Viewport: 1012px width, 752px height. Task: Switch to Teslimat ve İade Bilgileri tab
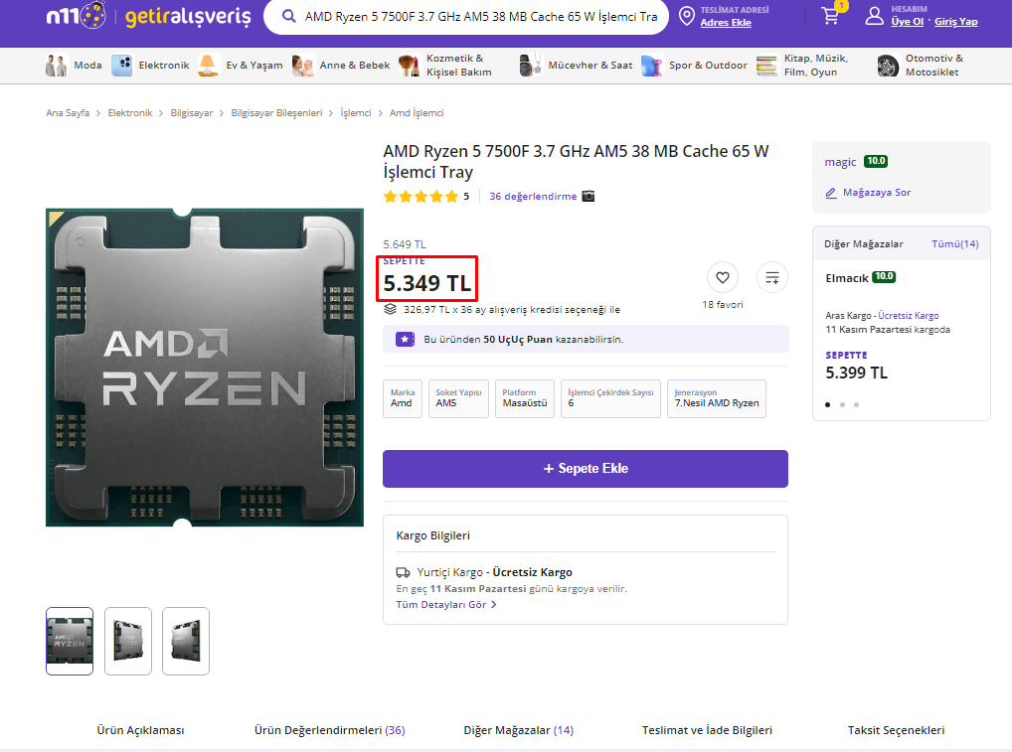(707, 730)
